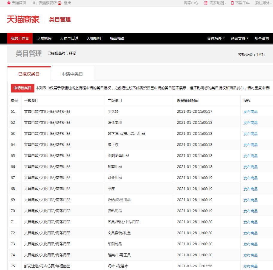Open 天猫智库 in the navbar

click(x=45, y=38)
